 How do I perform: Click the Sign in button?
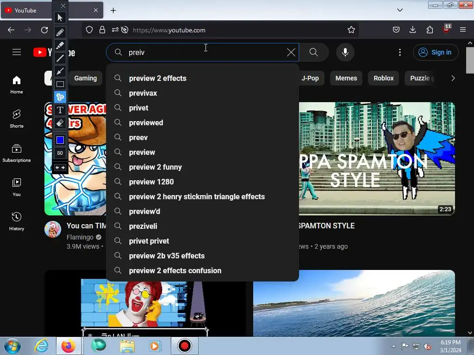[435, 52]
